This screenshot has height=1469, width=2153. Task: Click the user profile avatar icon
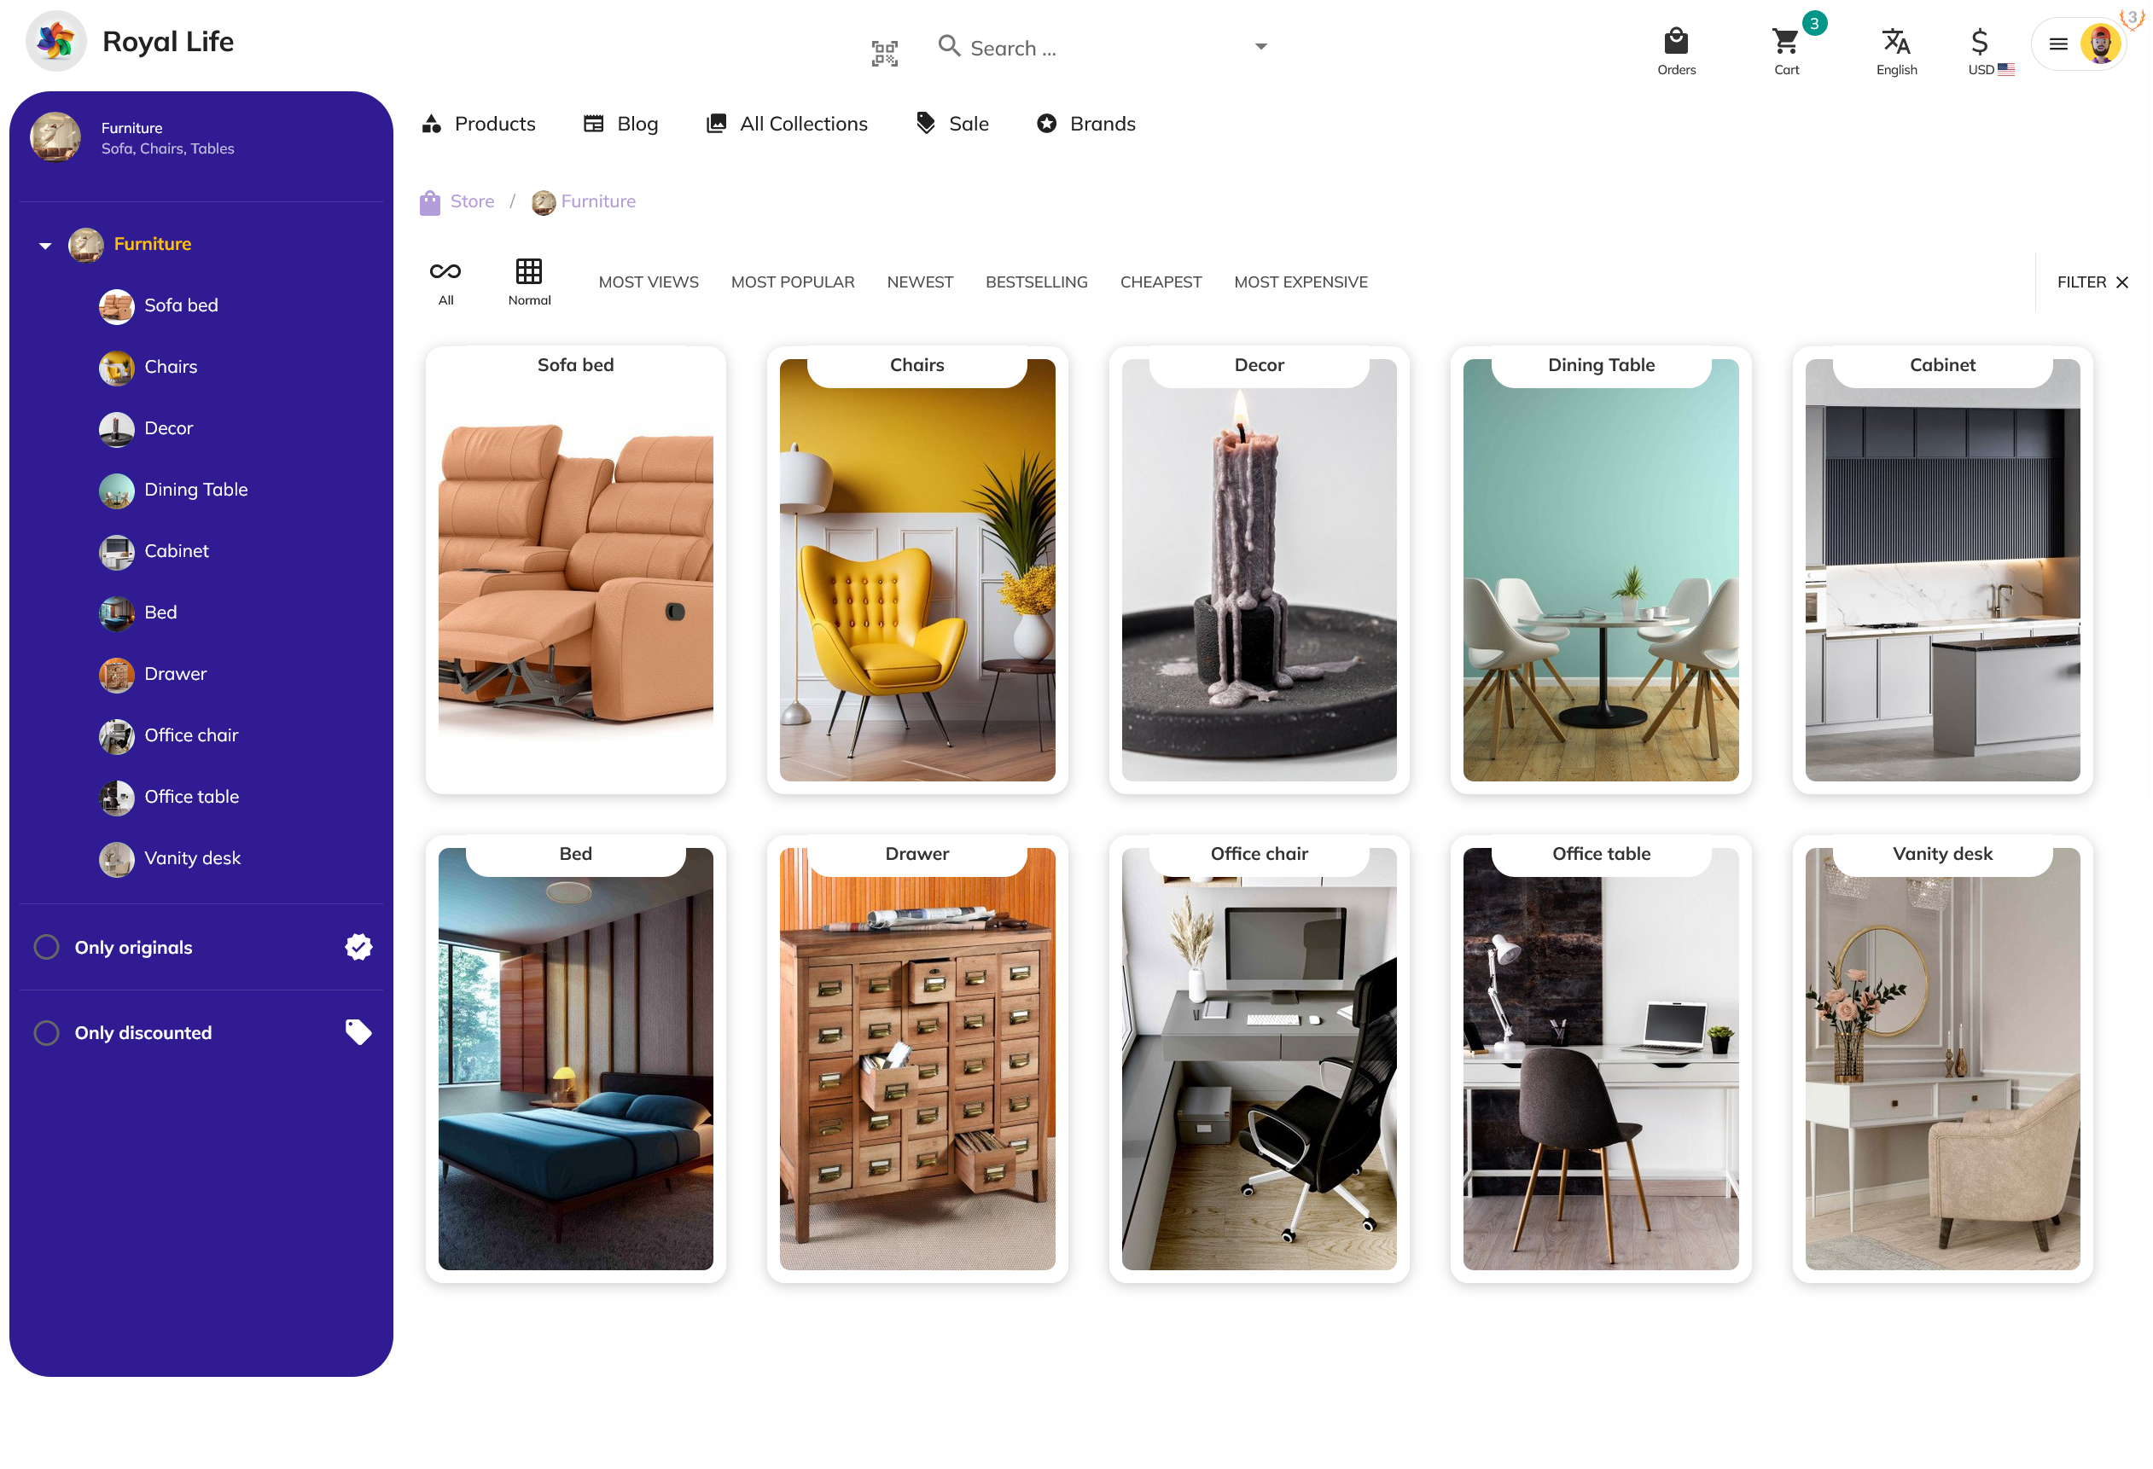[2101, 44]
